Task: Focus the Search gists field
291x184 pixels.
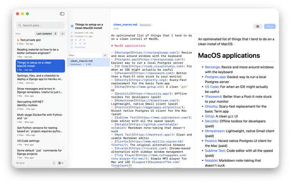Action: (40, 26)
